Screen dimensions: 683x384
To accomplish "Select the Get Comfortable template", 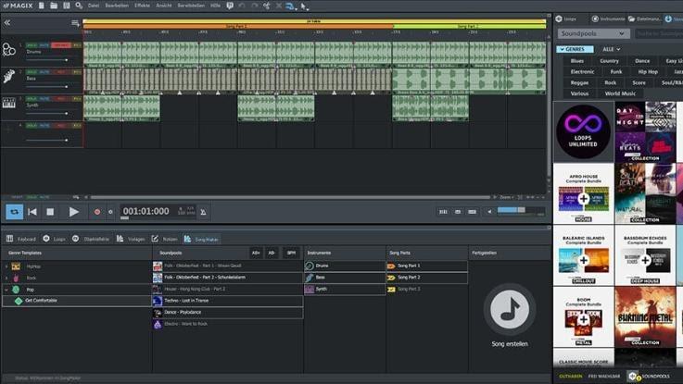I will pyautogui.click(x=77, y=301).
